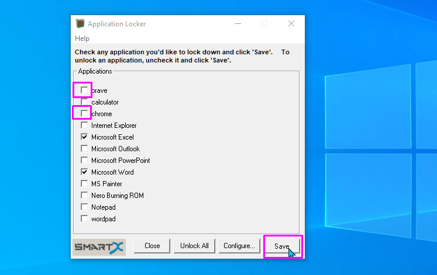Minimize the Application Locker window

238,23
